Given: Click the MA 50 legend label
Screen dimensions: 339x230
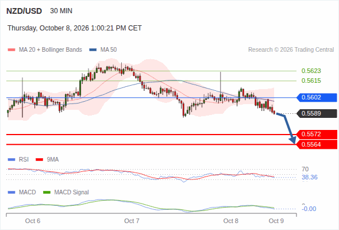Looking at the screenshot, I should [x=109, y=50].
